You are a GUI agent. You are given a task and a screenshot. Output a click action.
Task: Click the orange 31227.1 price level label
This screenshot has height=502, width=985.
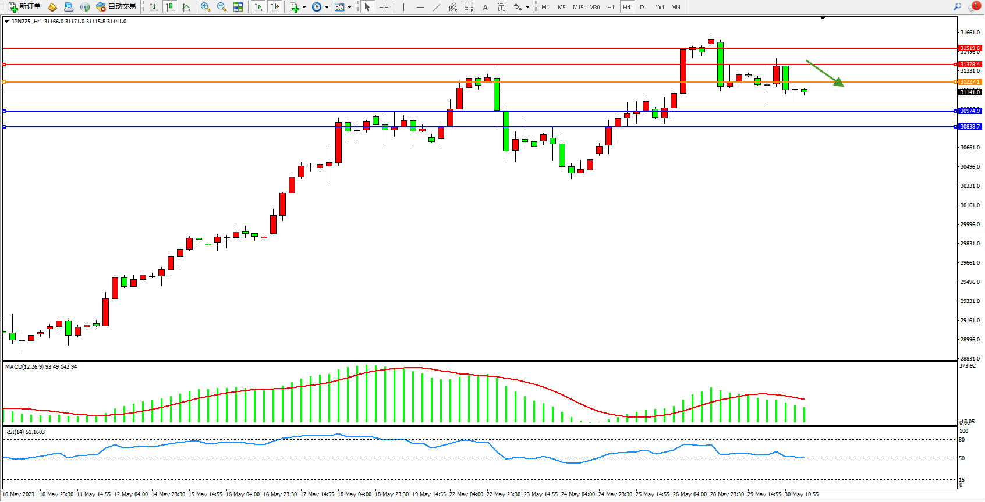pyautogui.click(x=970, y=82)
